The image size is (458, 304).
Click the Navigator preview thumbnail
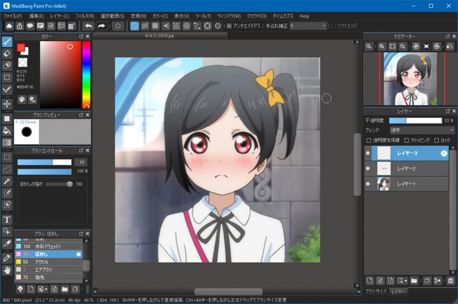410,79
